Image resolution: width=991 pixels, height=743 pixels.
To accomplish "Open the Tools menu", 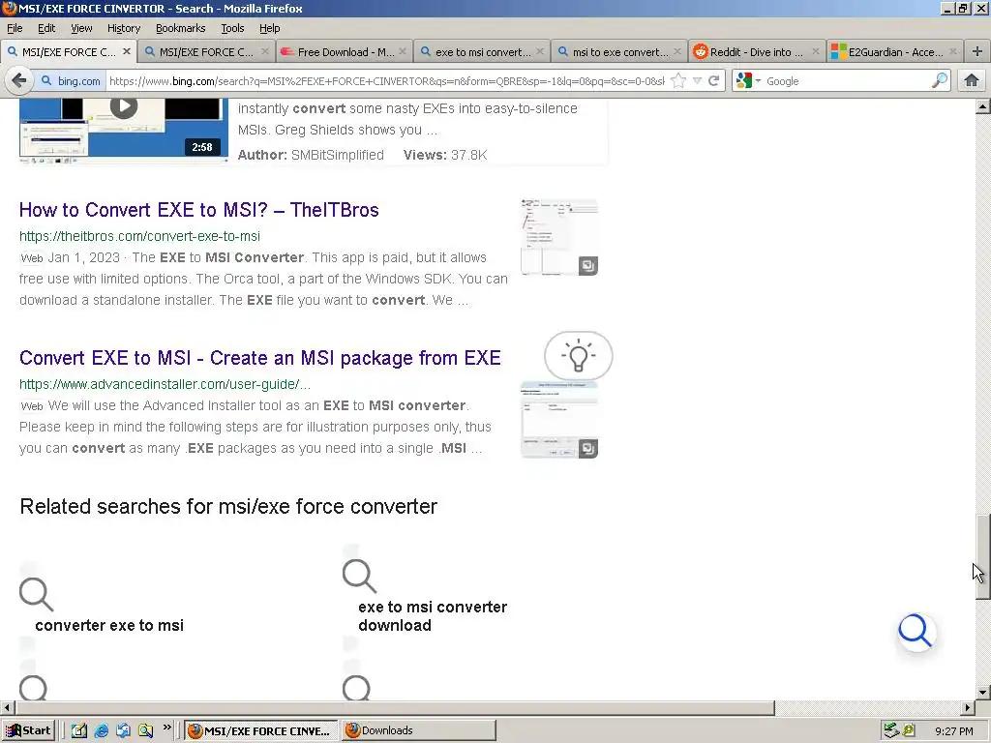I will tap(232, 28).
